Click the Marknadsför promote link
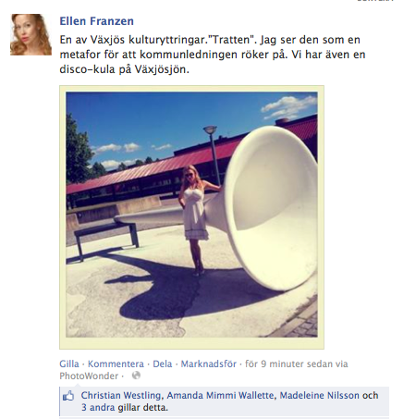416x419 pixels. 208,364
